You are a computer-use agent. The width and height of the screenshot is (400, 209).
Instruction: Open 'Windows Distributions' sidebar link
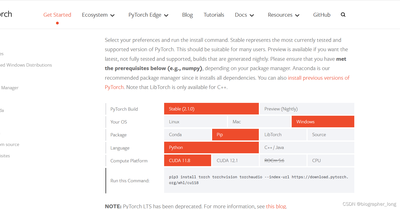pyautogui.click(x=26, y=65)
